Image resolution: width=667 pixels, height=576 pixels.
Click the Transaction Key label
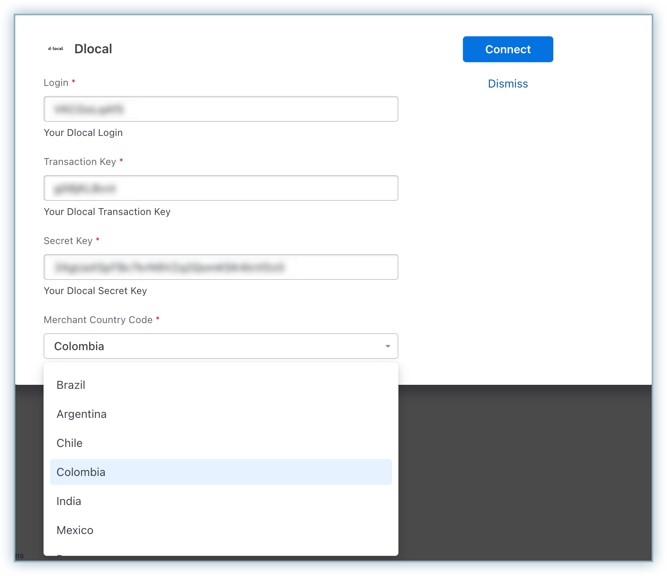click(x=80, y=162)
